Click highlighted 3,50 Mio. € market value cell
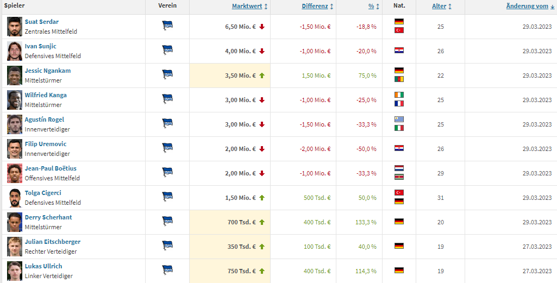The width and height of the screenshot is (557, 283). (230, 76)
